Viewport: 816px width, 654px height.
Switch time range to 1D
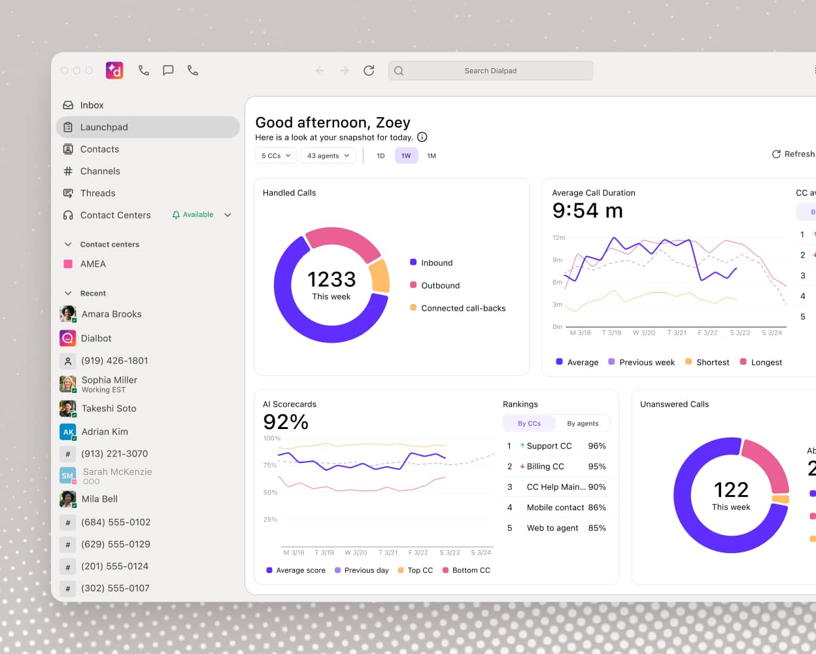[x=381, y=156]
